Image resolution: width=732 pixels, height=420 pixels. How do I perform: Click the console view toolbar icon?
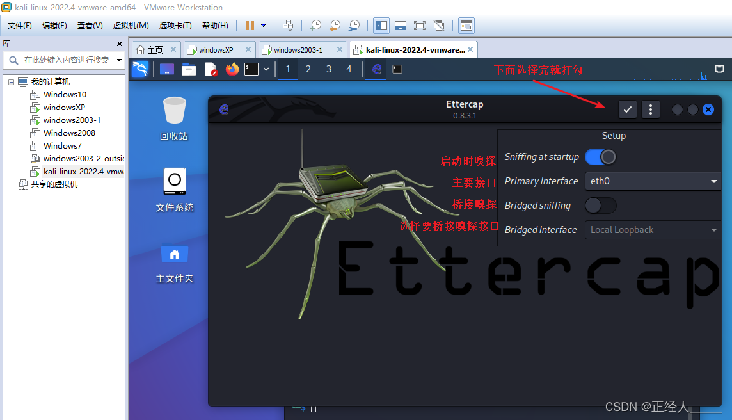pyautogui.click(x=401, y=25)
